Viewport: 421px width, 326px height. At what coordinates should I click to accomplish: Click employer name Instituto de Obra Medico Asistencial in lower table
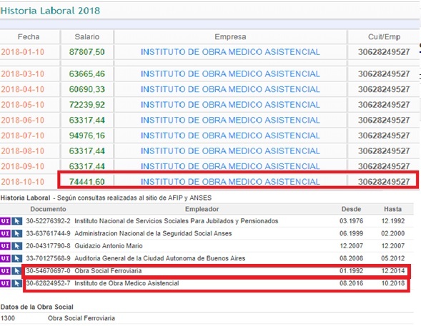click(x=127, y=283)
